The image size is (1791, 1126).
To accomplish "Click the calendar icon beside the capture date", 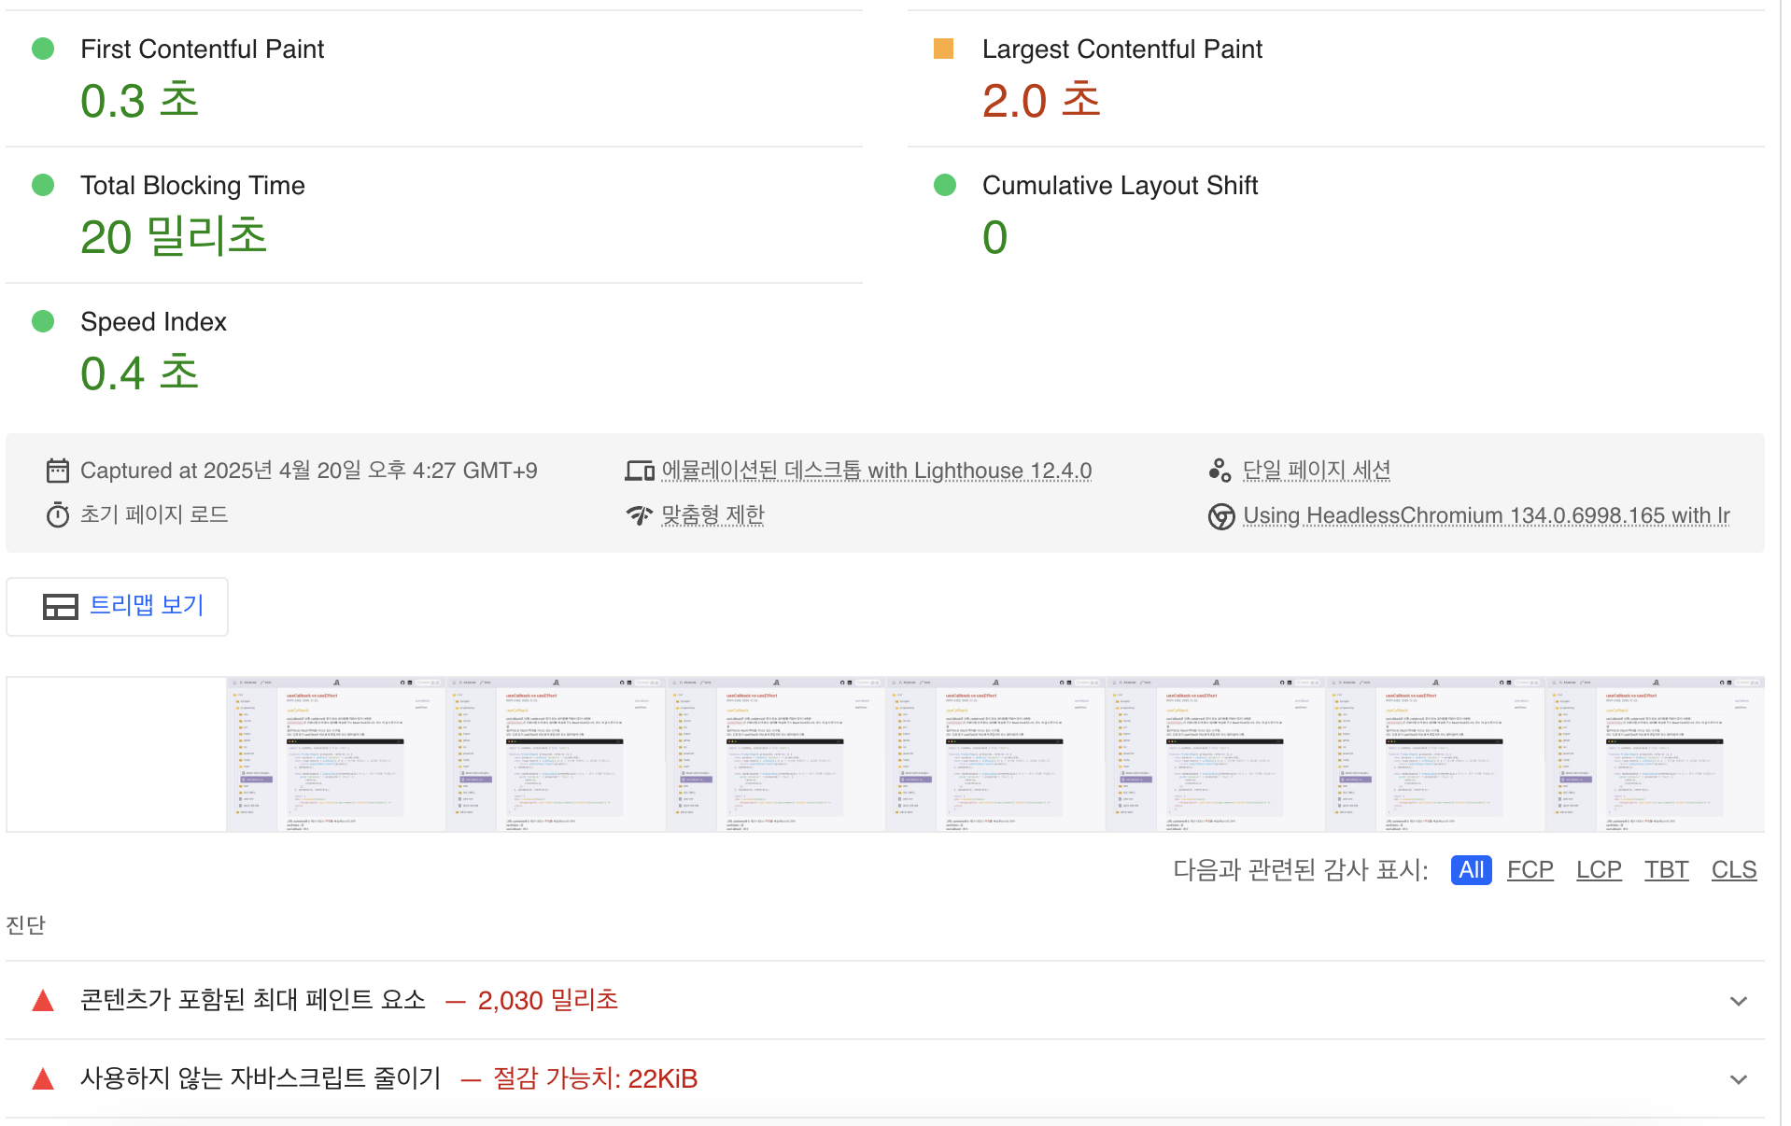I will (x=58, y=471).
